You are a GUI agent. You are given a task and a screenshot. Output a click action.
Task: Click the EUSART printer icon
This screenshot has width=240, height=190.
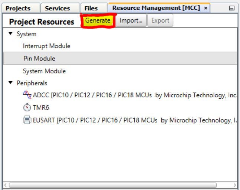27,120
